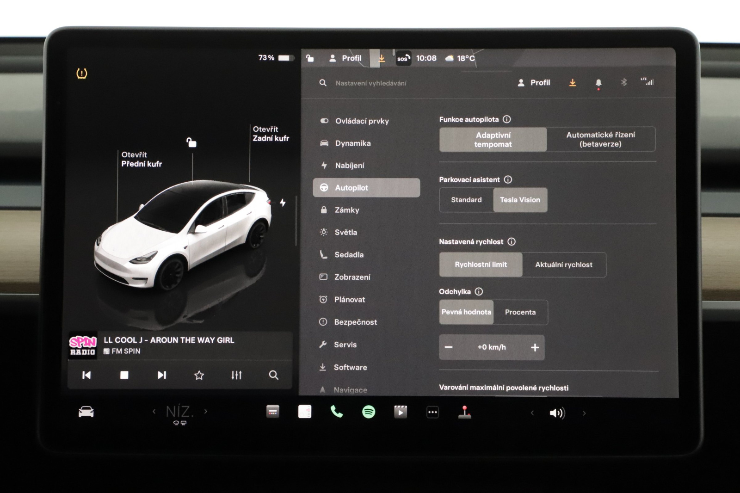Open the arcade joystick app
The image size is (740, 493).
click(464, 412)
